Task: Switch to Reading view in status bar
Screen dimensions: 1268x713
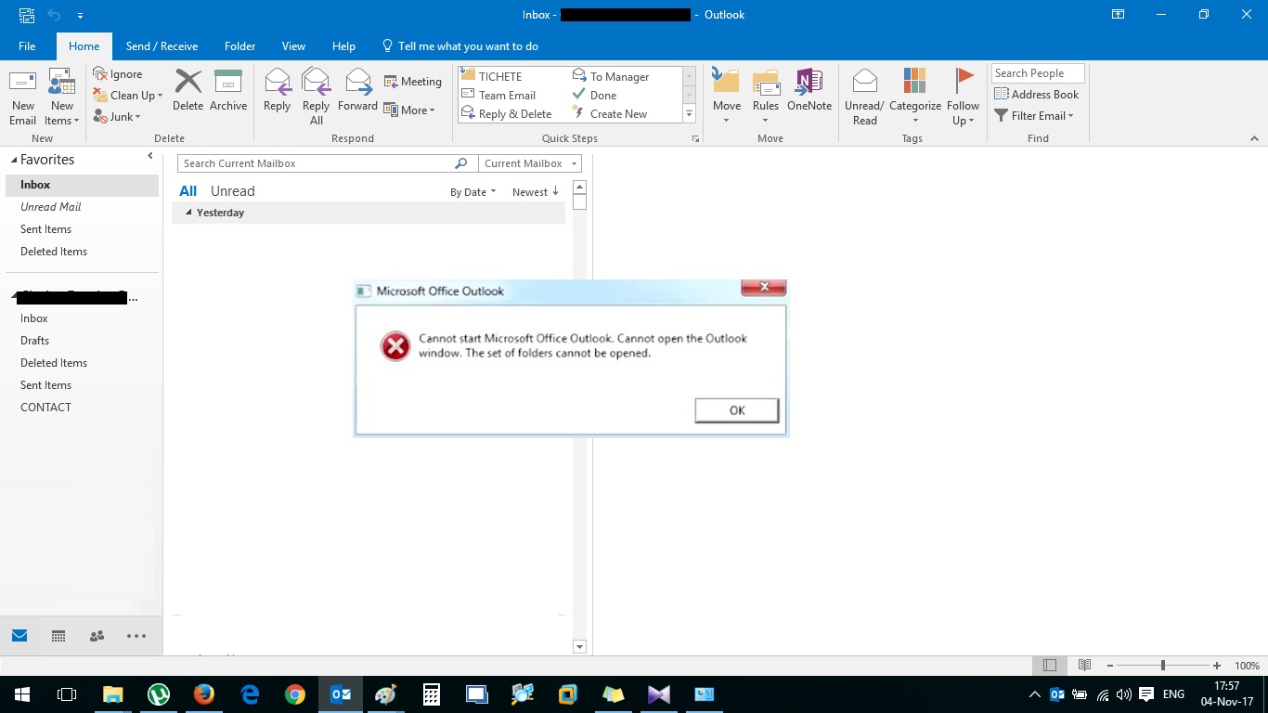Action: click(x=1084, y=666)
